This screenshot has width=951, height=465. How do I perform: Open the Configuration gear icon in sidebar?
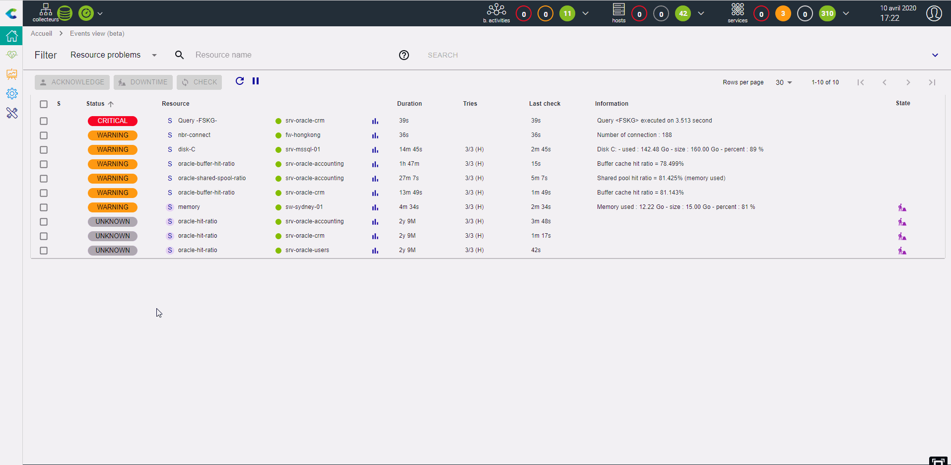tap(11, 93)
